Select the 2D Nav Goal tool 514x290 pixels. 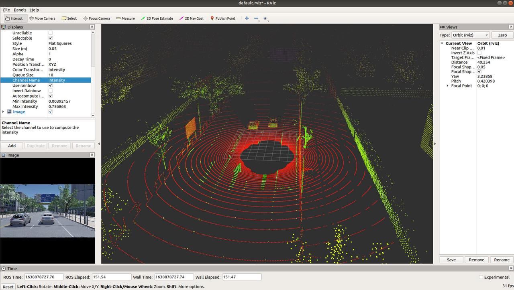click(x=192, y=18)
